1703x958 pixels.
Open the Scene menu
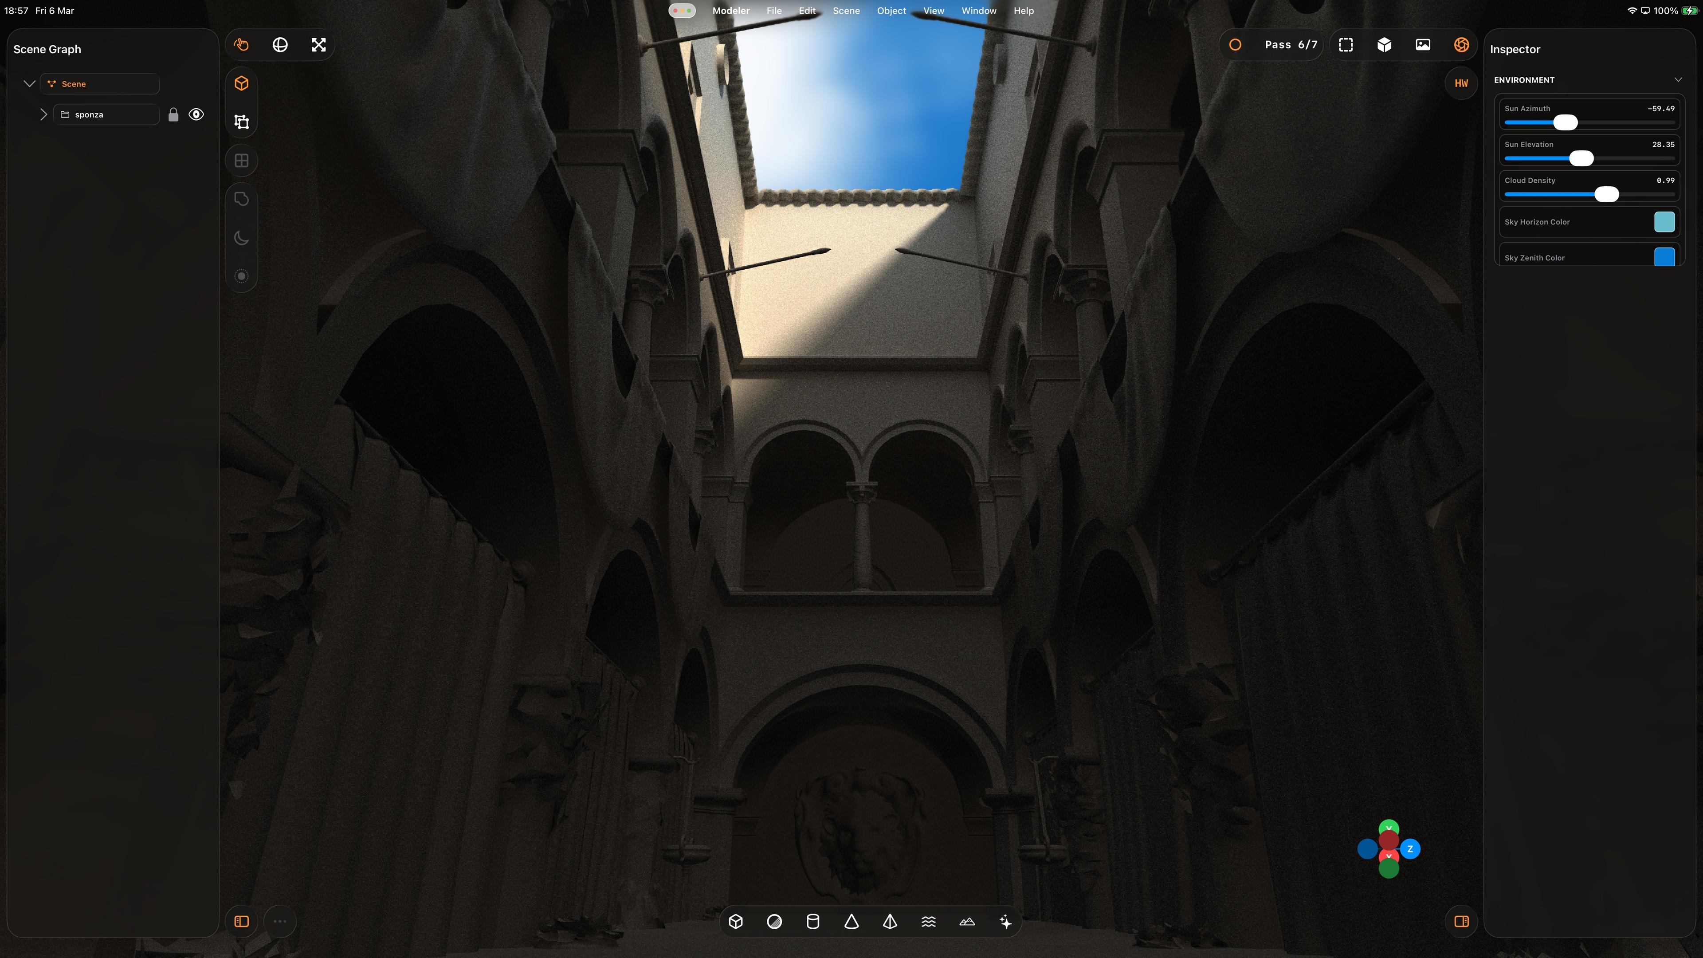tap(846, 11)
